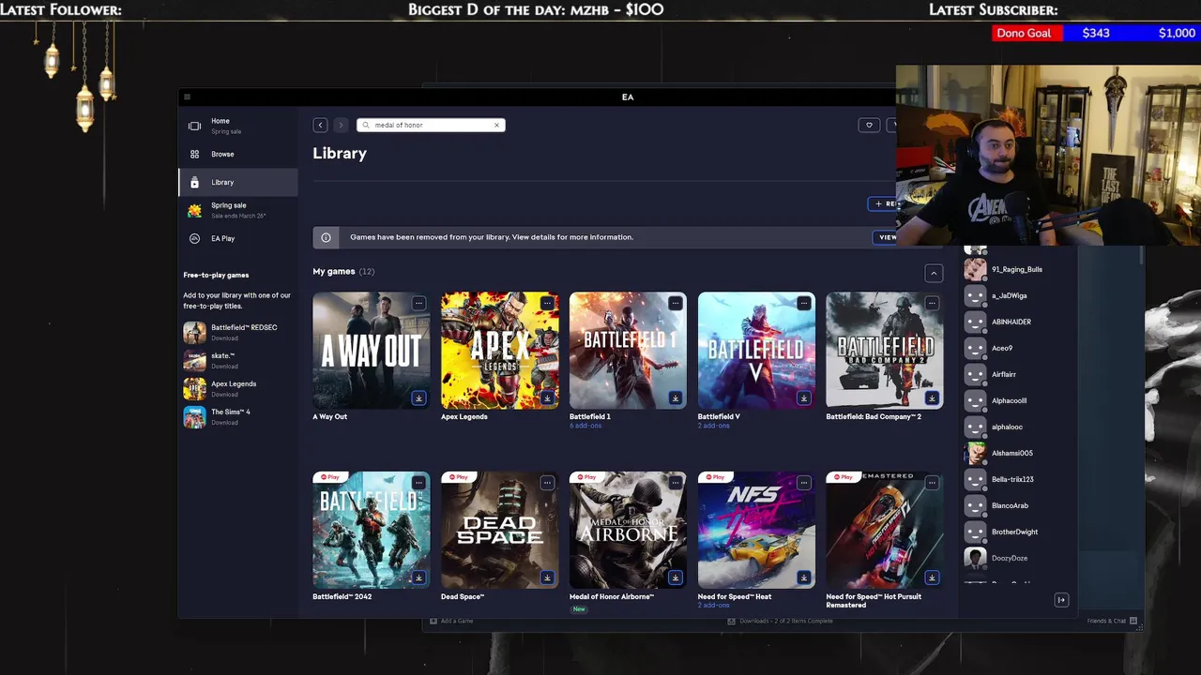Download NFS Hot Pursuit Remastered via tile icon
The height and width of the screenshot is (675, 1201).
[x=932, y=578]
